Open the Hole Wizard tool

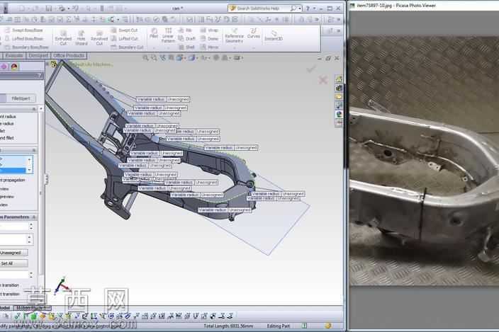pyautogui.click(x=81, y=38)
